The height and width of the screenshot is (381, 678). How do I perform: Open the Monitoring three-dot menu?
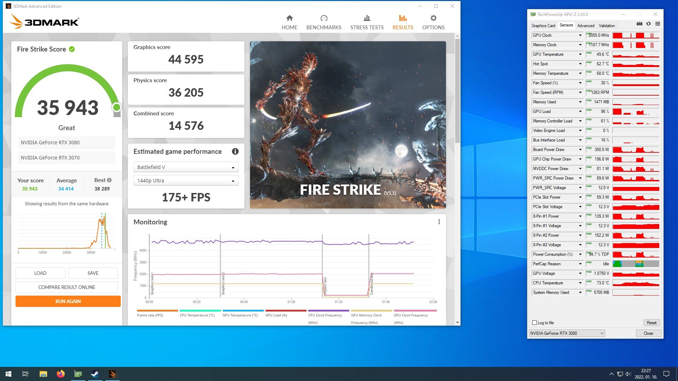pos(439,222)
